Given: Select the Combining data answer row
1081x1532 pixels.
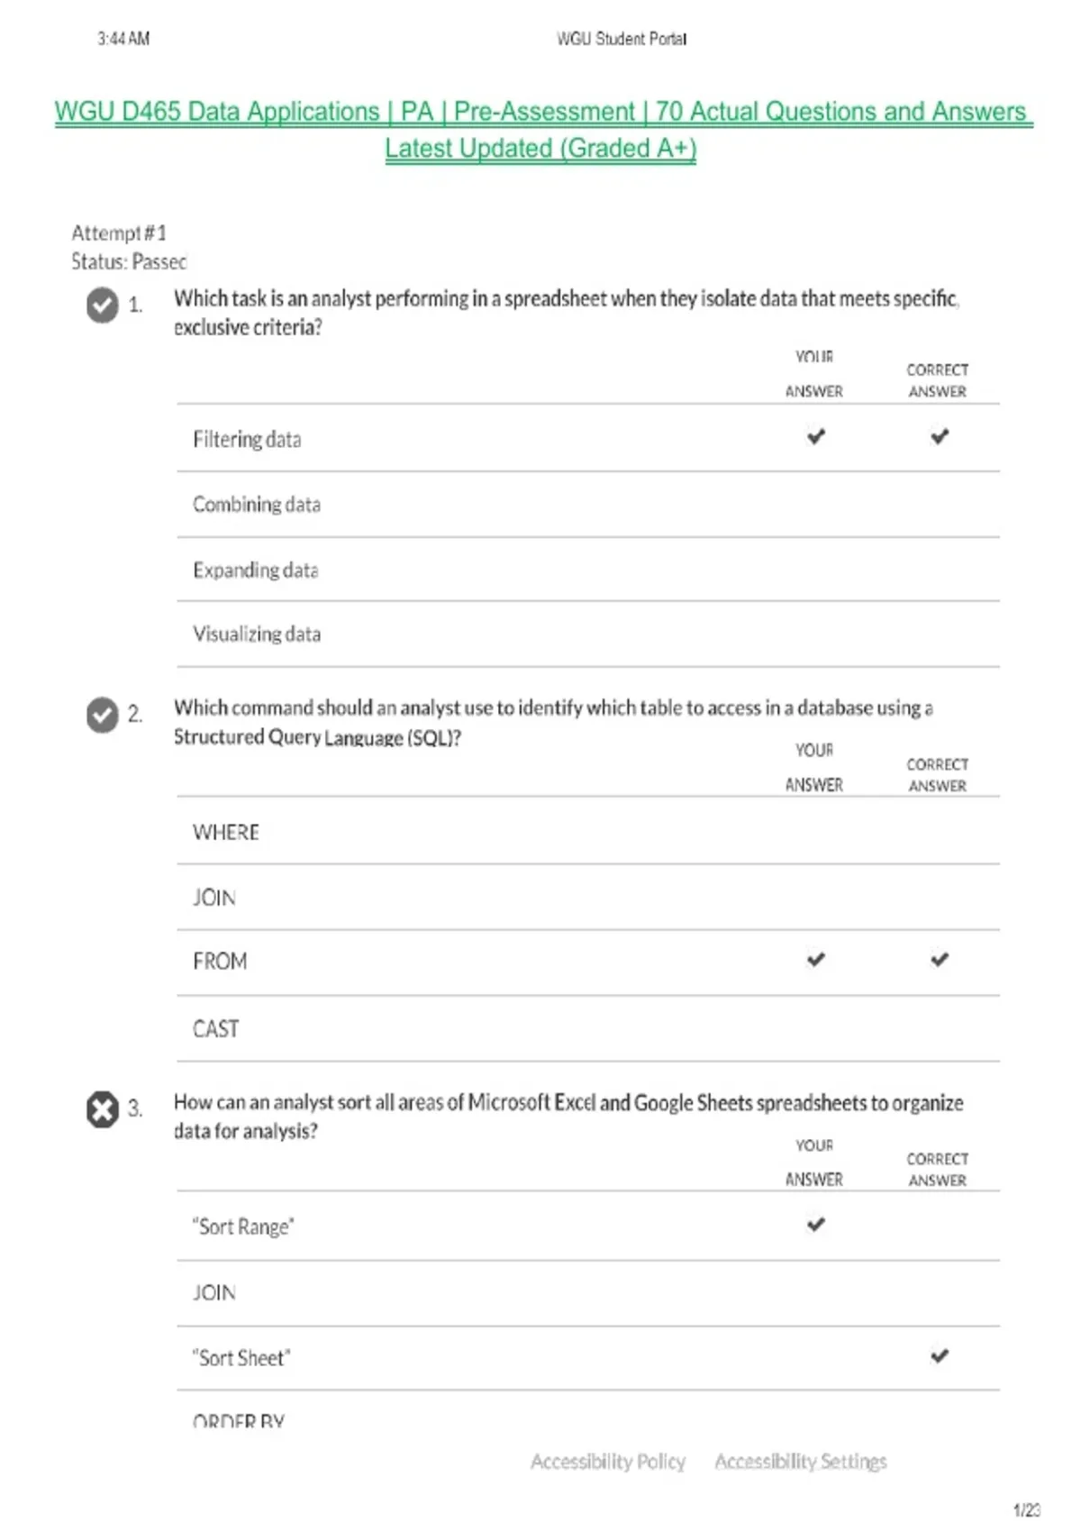Looking at the screenshot, I should (x=588, y=505).
